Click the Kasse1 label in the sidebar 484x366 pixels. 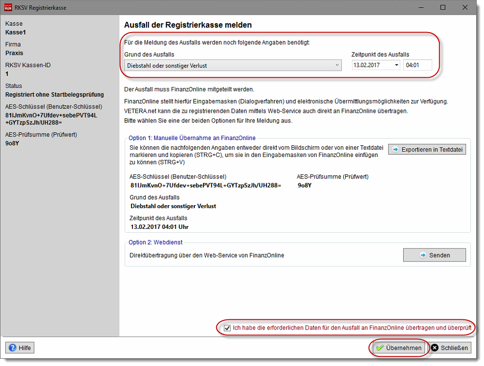16,32
